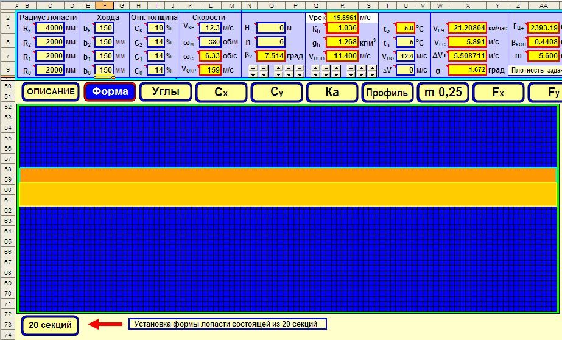Select row header 60

tap(9, 190)
